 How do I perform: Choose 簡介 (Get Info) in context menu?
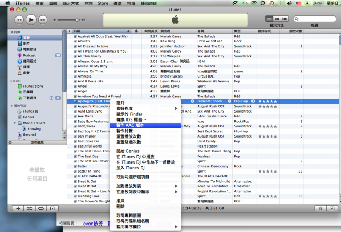[145, 102]
